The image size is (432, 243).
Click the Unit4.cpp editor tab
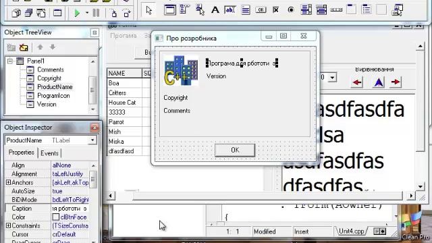pos(351,231)
